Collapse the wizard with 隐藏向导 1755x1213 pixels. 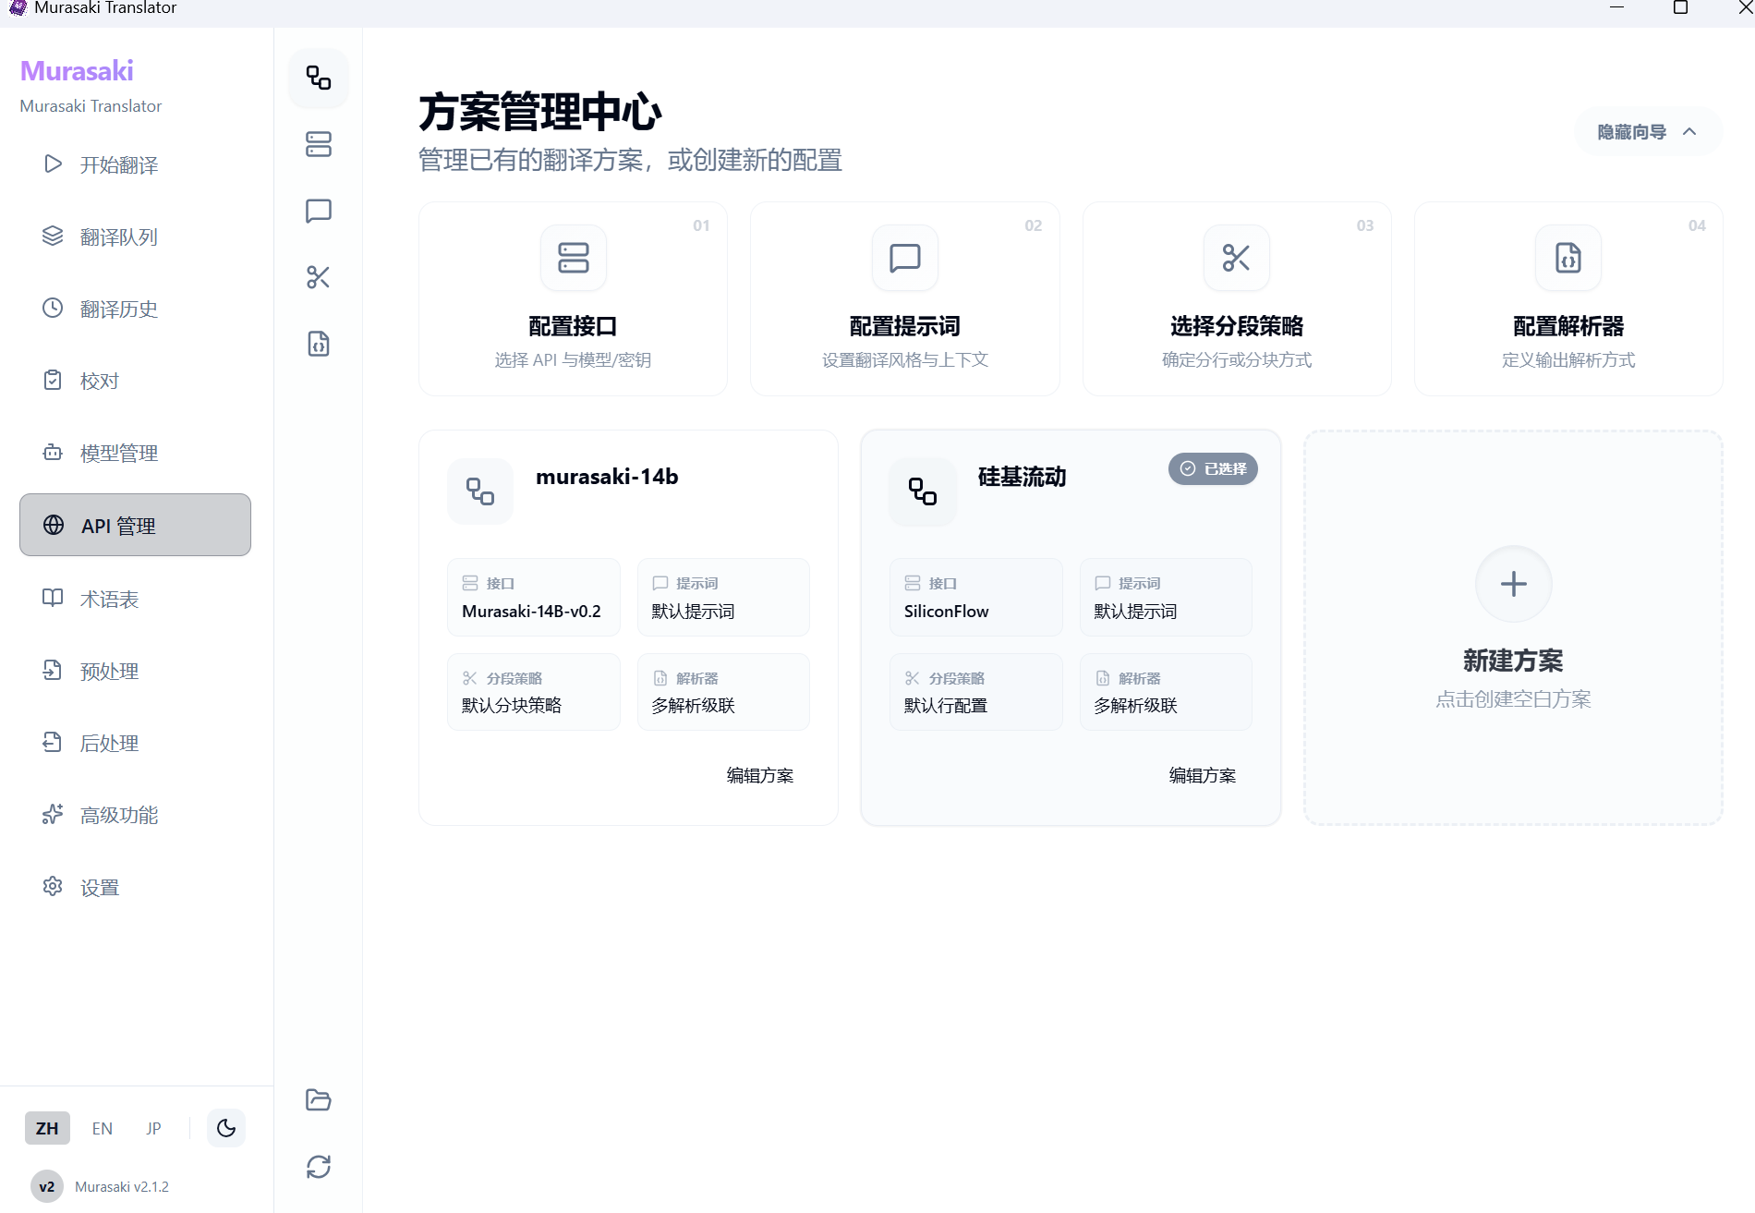1647,132
